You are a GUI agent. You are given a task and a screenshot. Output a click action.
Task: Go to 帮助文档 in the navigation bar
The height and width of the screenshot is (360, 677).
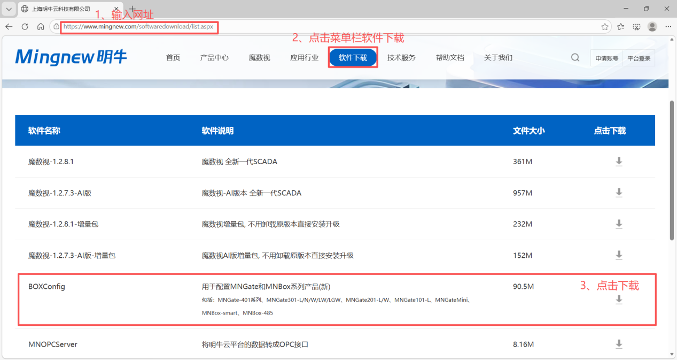point(450,58)
